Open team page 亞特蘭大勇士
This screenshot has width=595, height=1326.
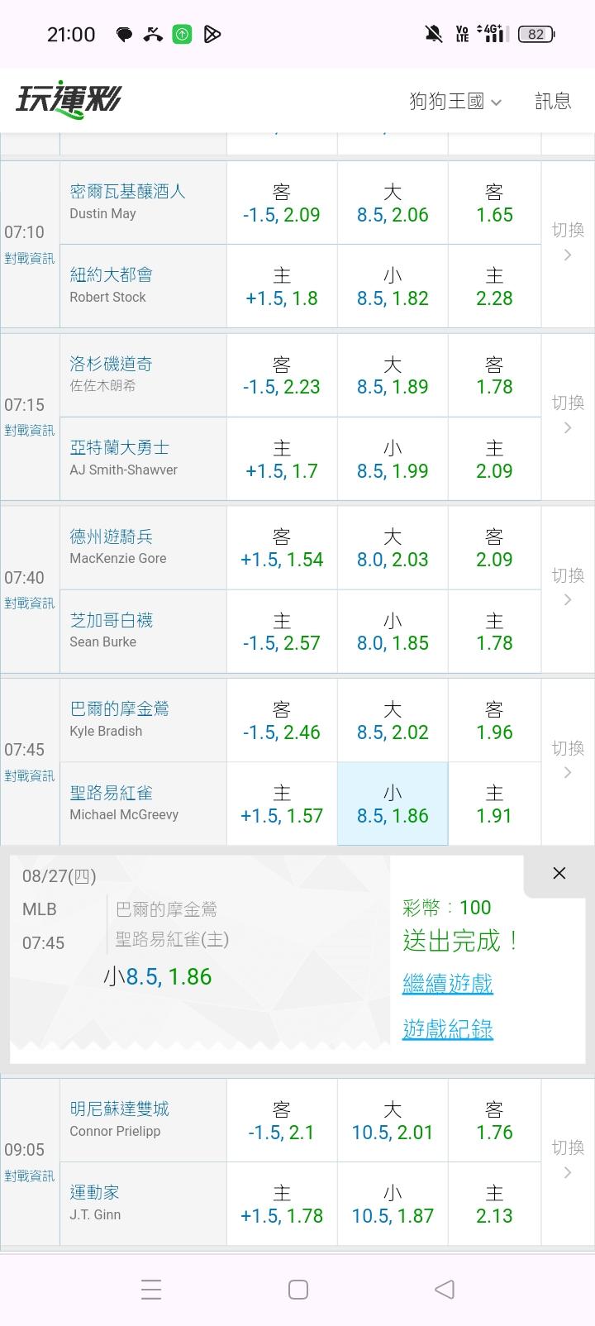point(120,447)
